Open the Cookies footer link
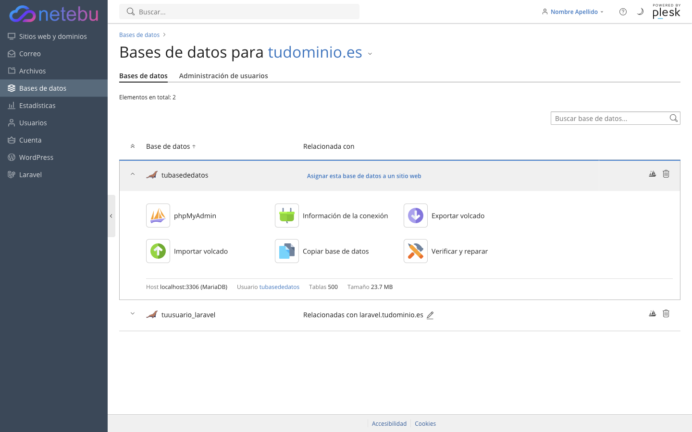 425,423
